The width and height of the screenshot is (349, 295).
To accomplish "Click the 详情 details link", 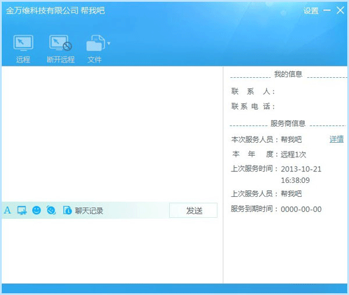I will (x=336, y=139).
